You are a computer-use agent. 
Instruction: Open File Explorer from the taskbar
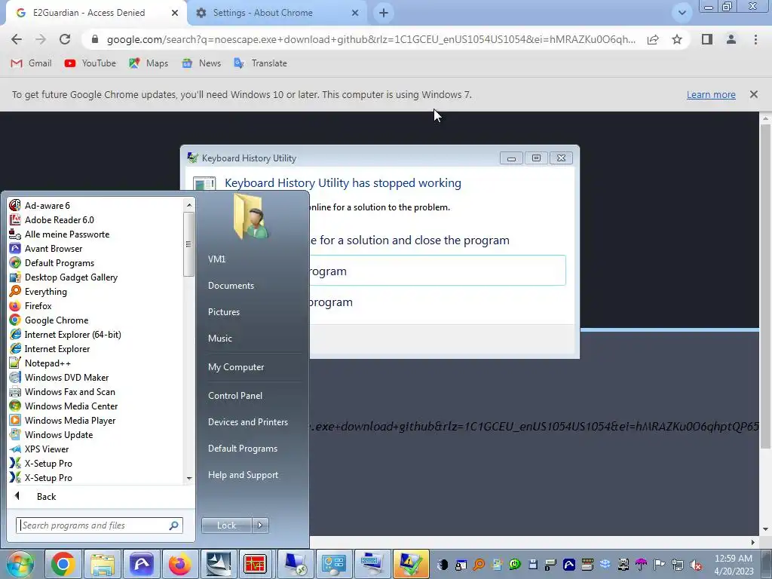point(103,564)
